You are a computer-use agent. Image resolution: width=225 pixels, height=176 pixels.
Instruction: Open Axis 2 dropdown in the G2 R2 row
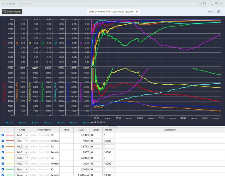pos(22,147)
